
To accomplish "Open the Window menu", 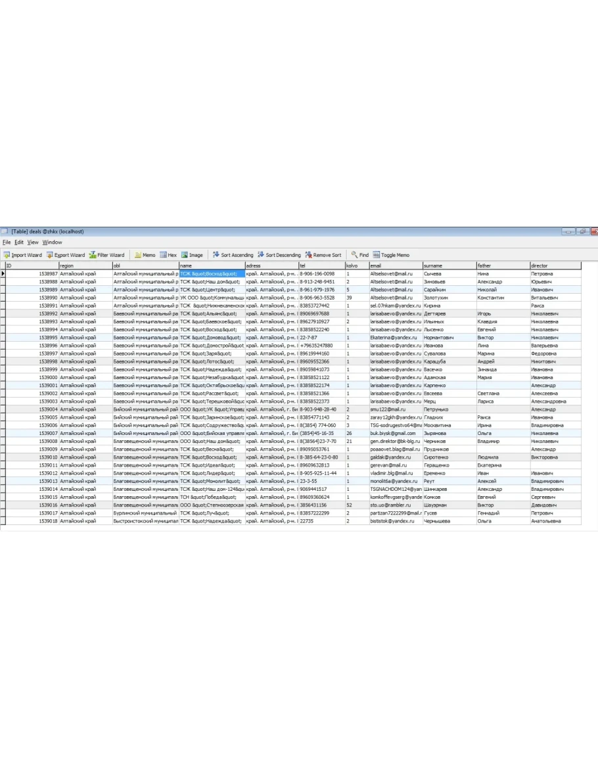I will (x=53, y=242).
